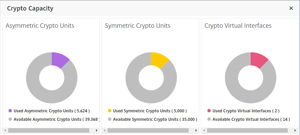Close the Crypto Capacity dialog
300x135 pixels.
[x=291, y=8]
